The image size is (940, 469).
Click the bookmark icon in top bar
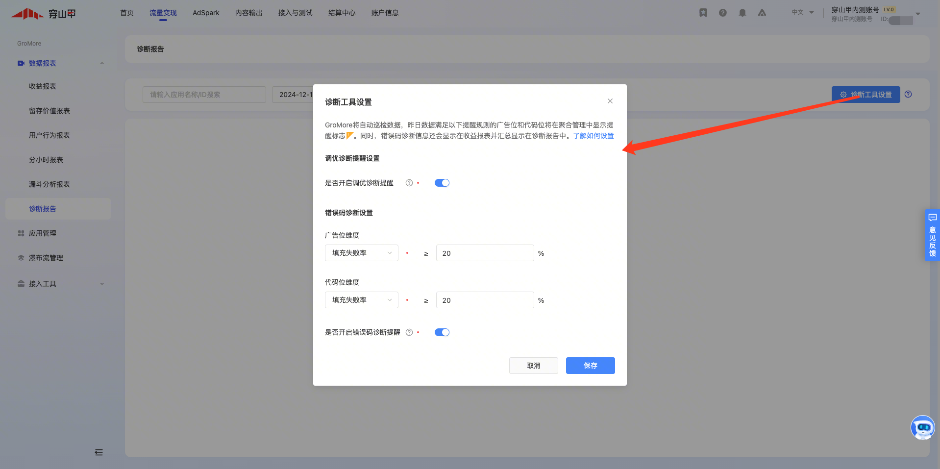(703, 13)
